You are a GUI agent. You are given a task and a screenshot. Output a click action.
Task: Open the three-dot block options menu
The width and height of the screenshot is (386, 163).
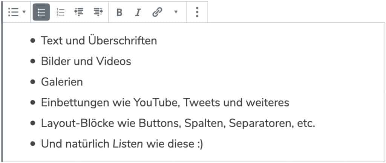click(197, 12)
